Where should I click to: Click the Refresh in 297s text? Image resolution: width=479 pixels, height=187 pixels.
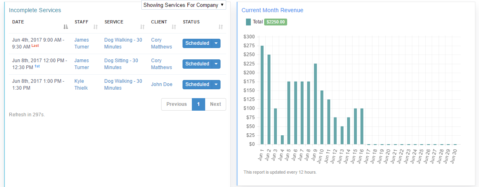27,115
